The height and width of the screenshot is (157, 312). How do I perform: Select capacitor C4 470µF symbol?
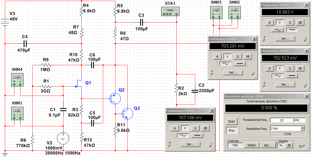click(25, 43)
